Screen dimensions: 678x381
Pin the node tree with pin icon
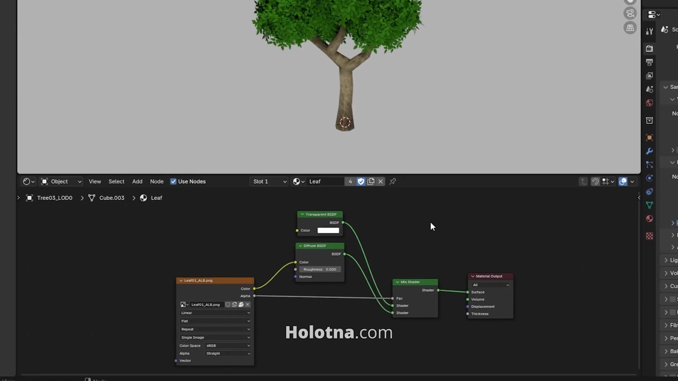click(x=392, y=182)
